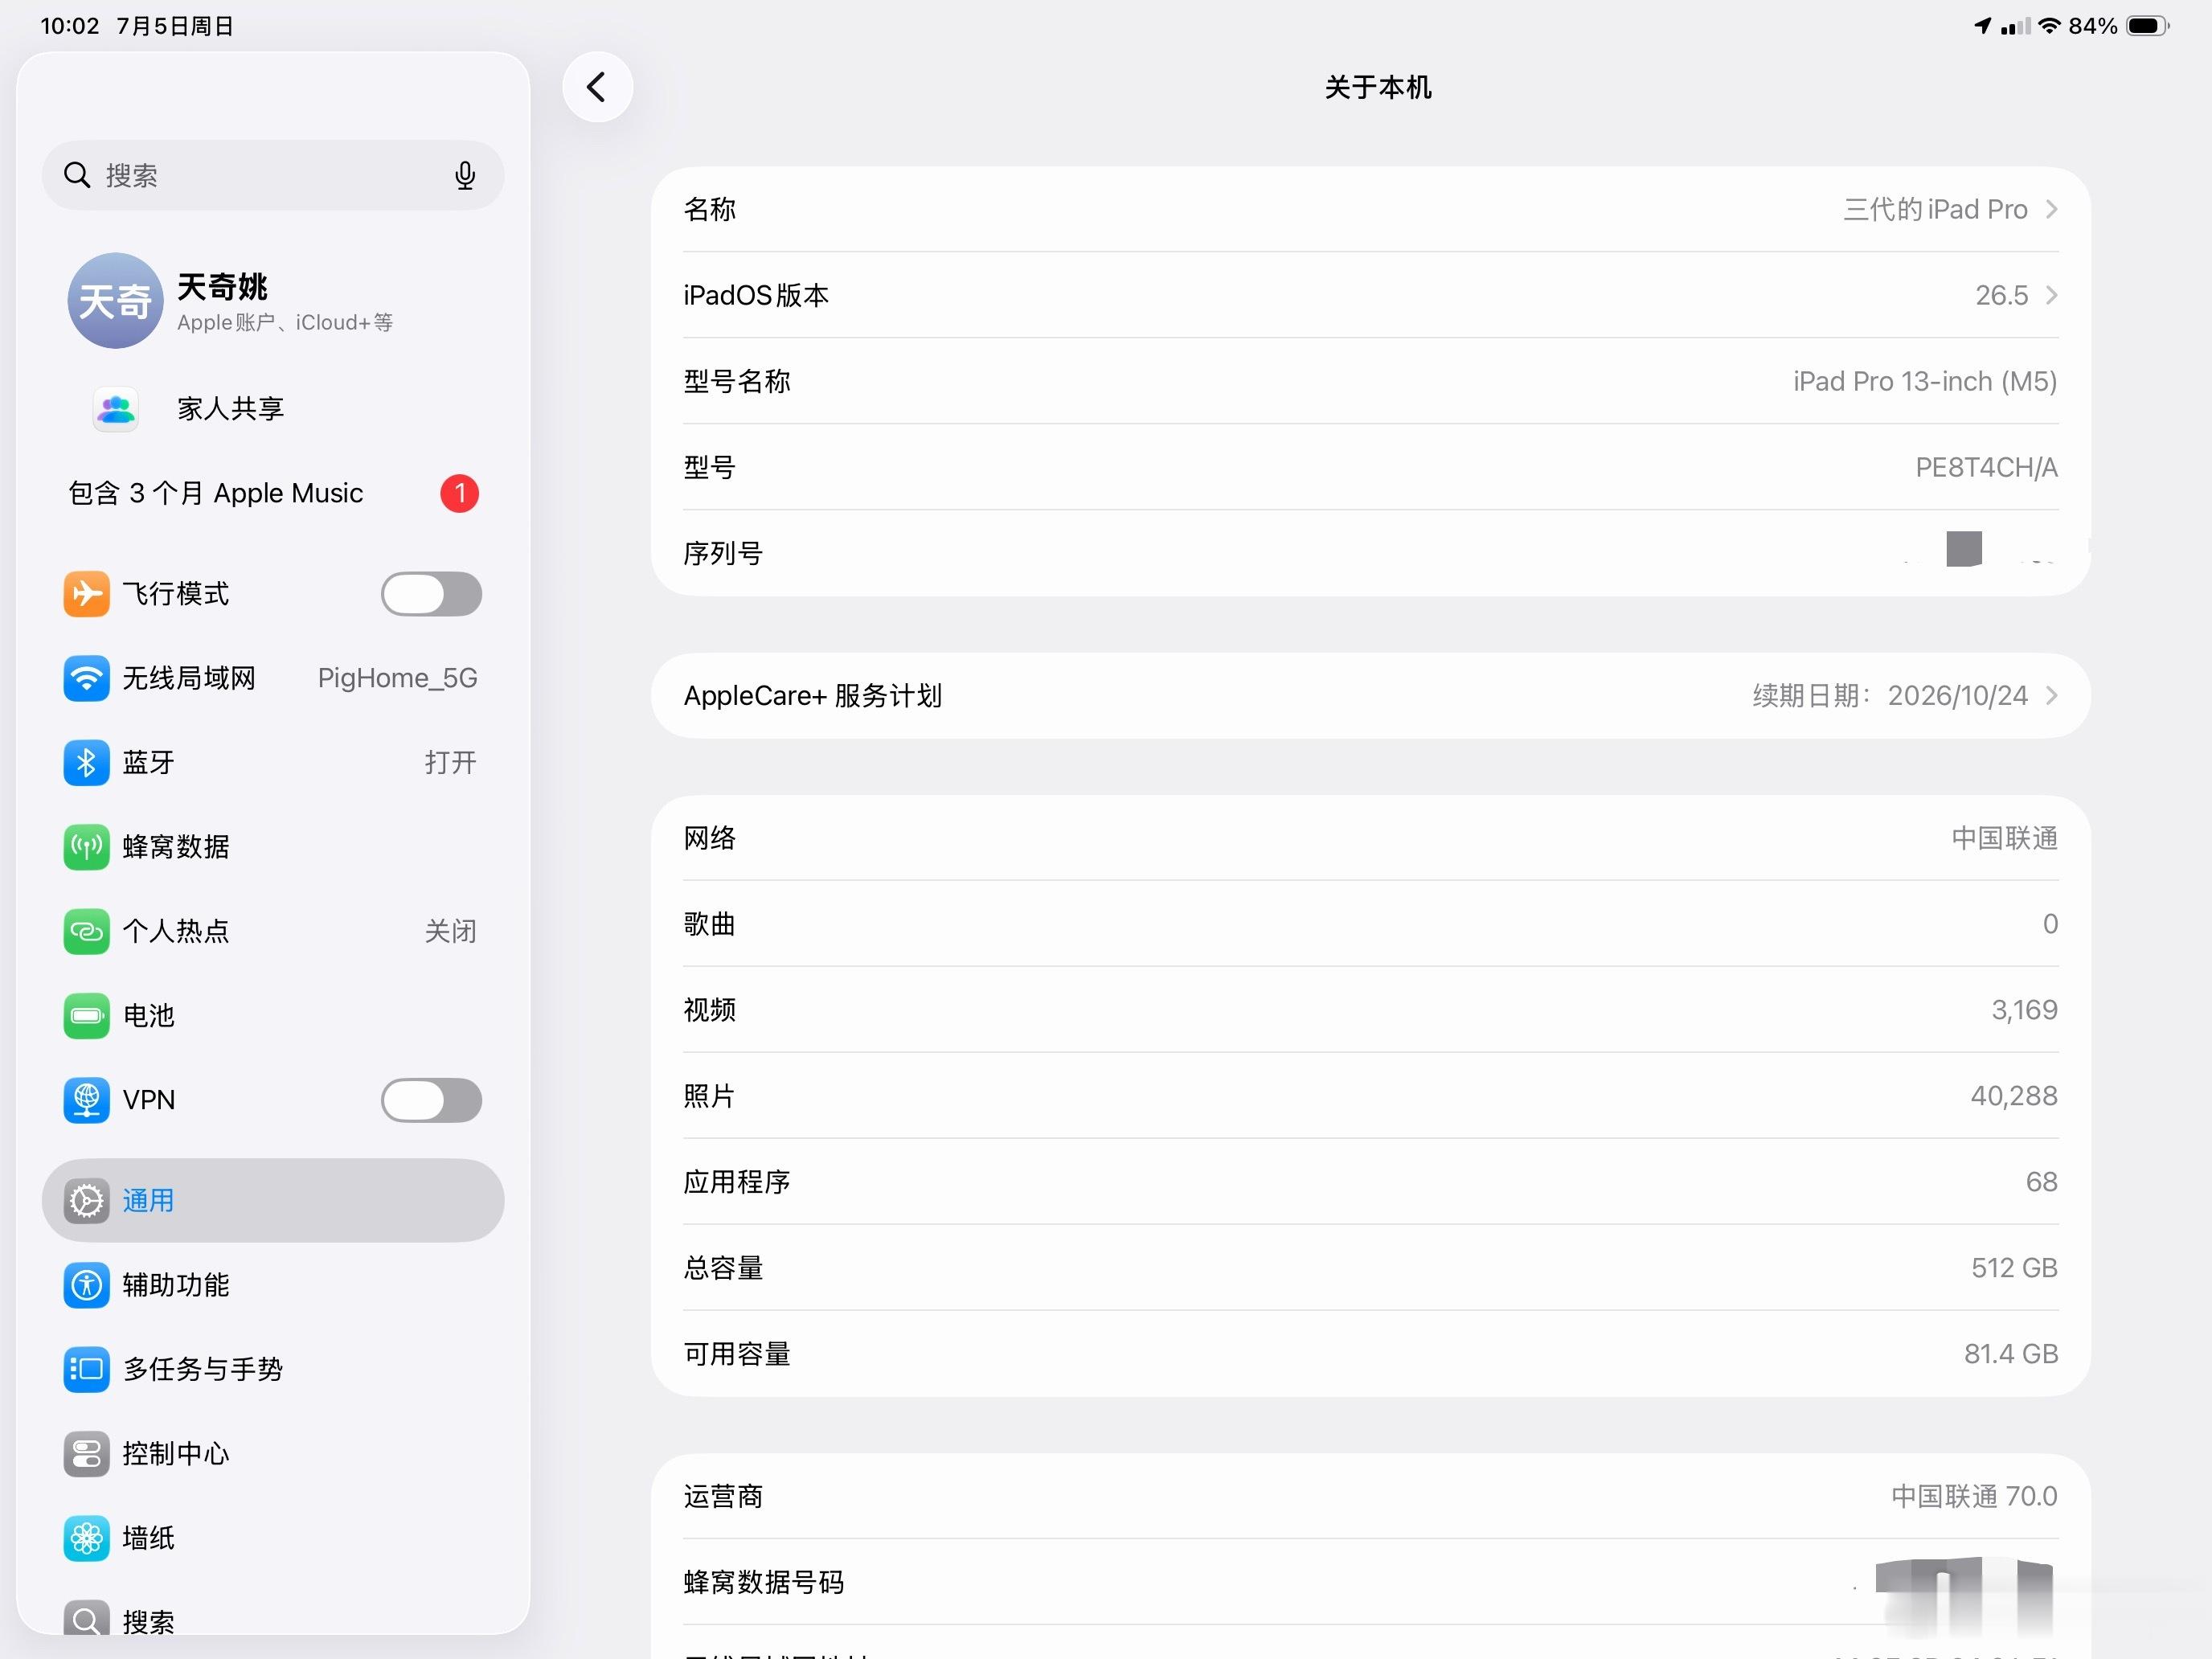
Task: Tap the 序列号 row
Action: (1370, 553)
